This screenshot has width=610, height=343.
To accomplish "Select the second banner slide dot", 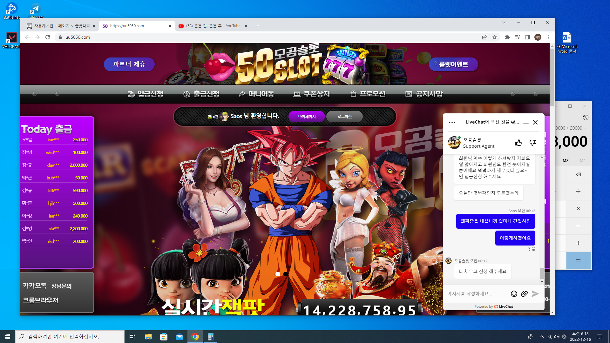I will [x=286, y=274].
